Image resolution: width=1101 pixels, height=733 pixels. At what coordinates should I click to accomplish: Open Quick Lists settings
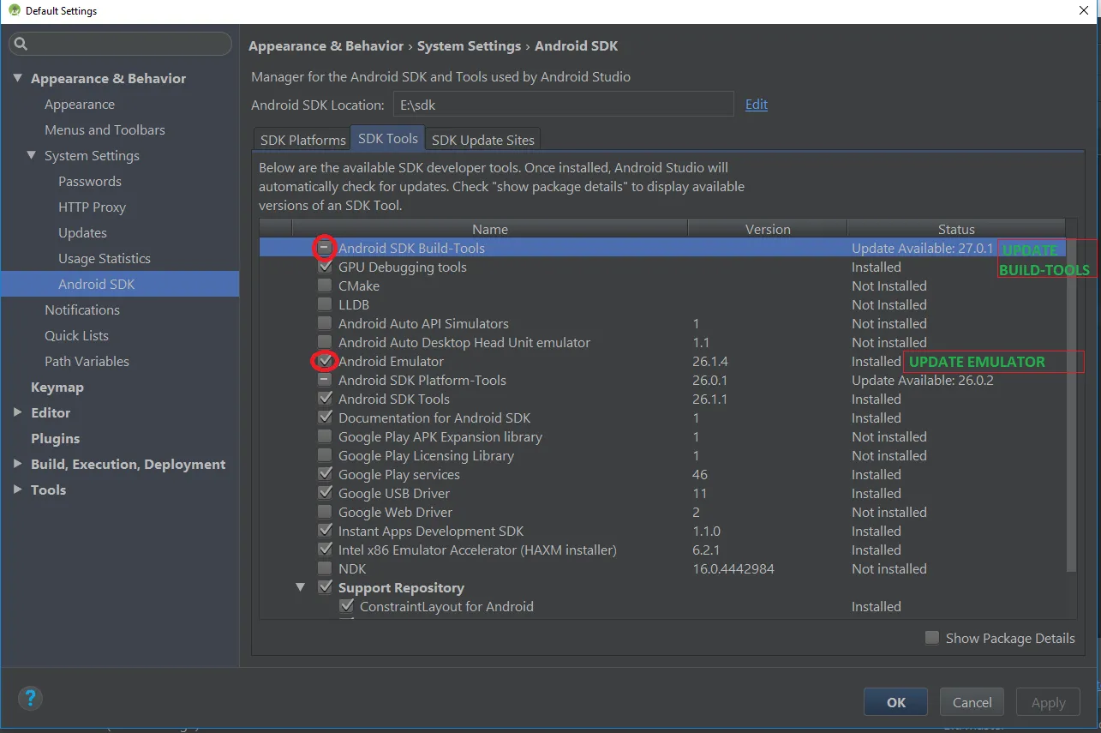(76, 336)
